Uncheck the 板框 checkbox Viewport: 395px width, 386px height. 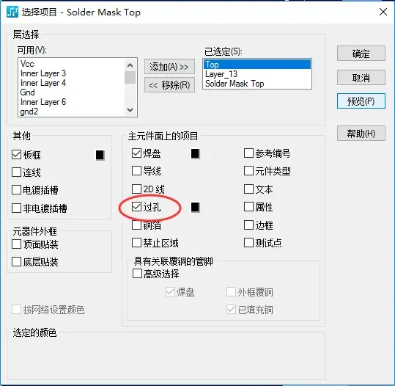16,155
